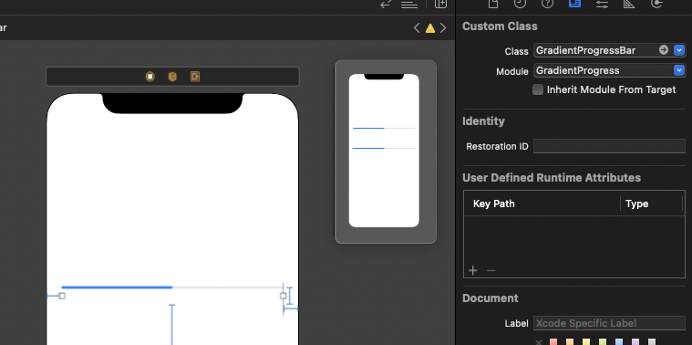Click the code review swap arrows icon
692x345 pixels.
click(x=386, y=4)
